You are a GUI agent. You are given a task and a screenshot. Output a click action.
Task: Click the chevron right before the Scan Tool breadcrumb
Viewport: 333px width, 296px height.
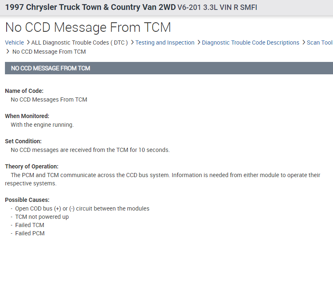(303, 43)
